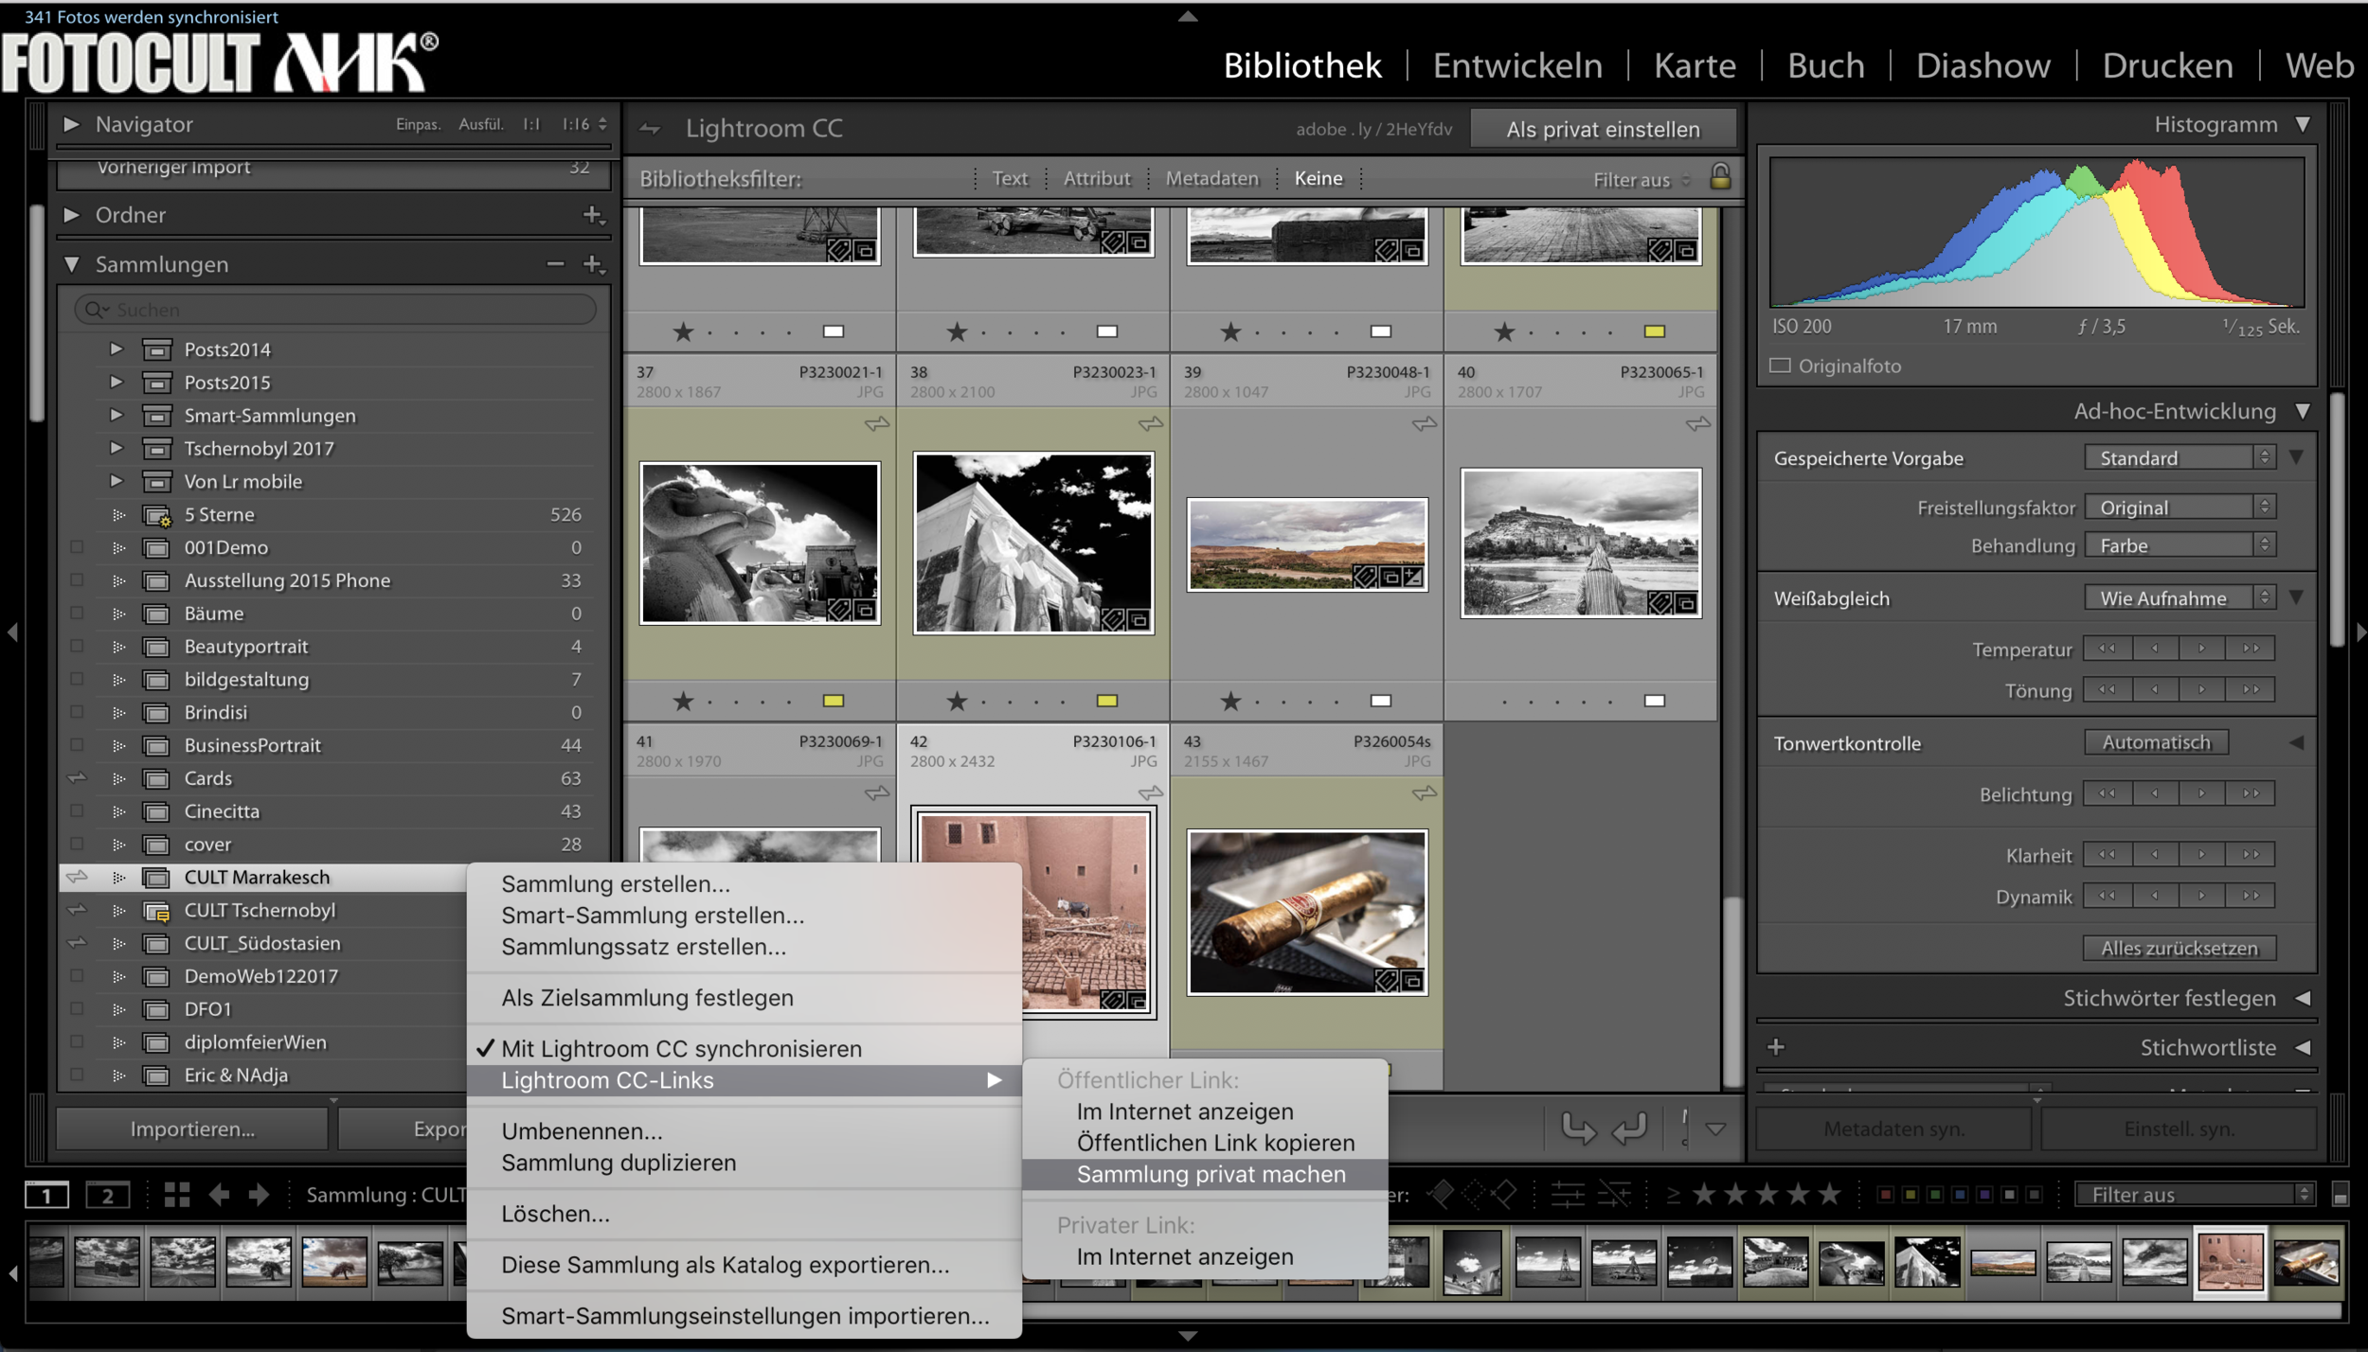Click white color label on photo 39
This screenshot has height=1352, width=2368.
pos(1381,701)
